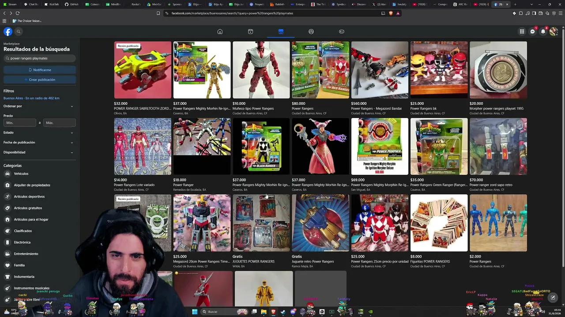This screenshot has height=317, width=565.
Task: Open the $69.000 Power Morpher listing photo
Action: coord(380,147)
